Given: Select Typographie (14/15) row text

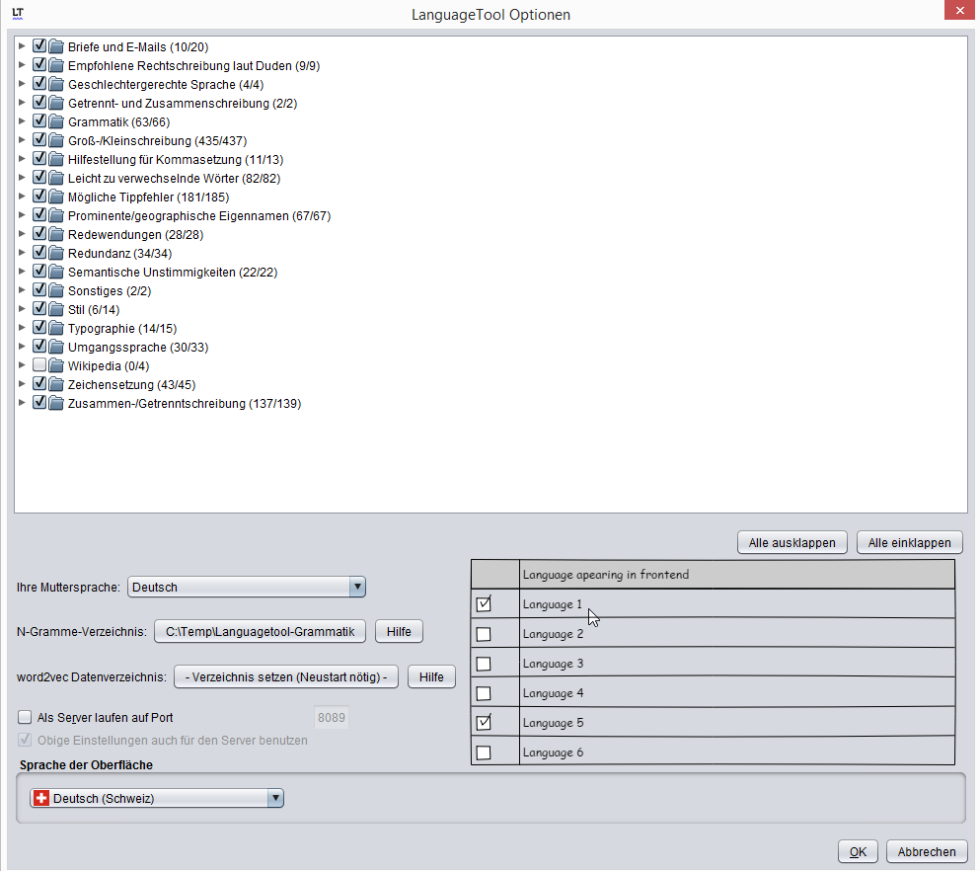Looking at the screenshot, I should (122, 328).
